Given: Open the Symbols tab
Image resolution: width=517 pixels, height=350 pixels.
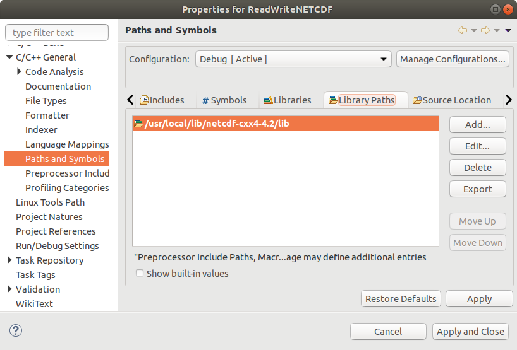Looking at the screenshot, I should [x=224, y=100].
